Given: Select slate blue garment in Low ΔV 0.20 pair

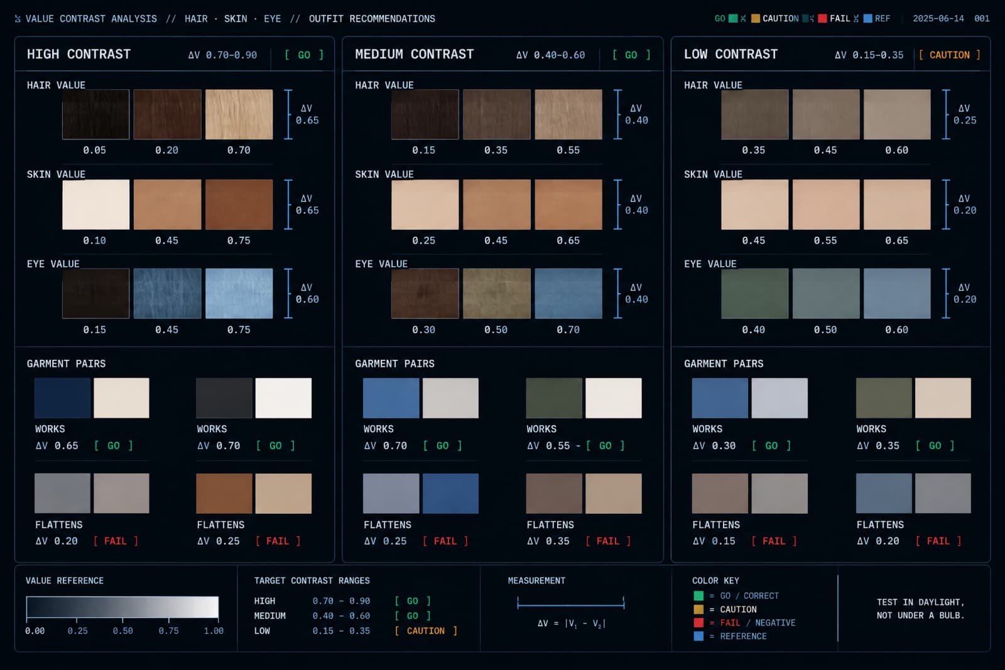Looking at the screenshot, I should pyautogui.click(x=884, y=494).
